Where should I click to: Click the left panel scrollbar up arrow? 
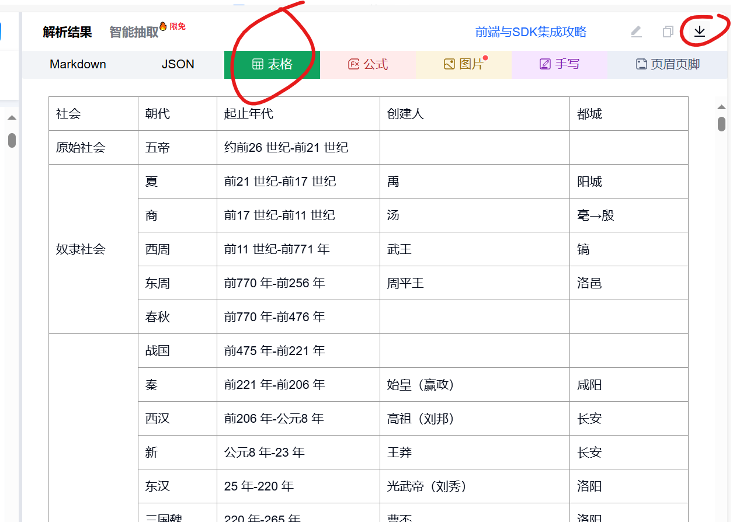click(12, 118)
